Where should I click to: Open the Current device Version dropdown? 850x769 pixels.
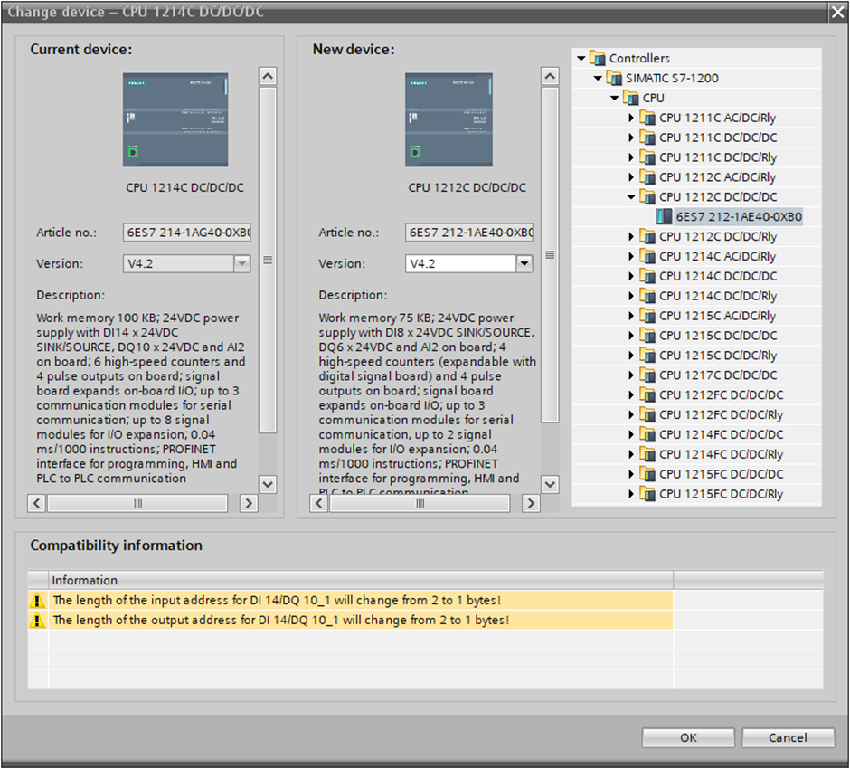tap(241, 263)
